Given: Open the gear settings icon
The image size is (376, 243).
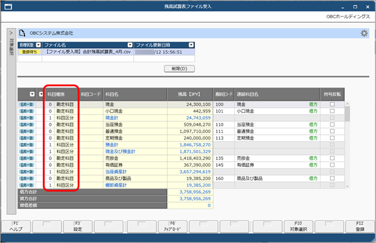Looking at the screenshot, I should 364,33.
